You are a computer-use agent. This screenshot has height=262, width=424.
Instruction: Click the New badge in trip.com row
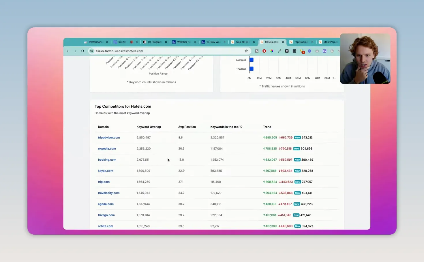(x=298, y=182)
